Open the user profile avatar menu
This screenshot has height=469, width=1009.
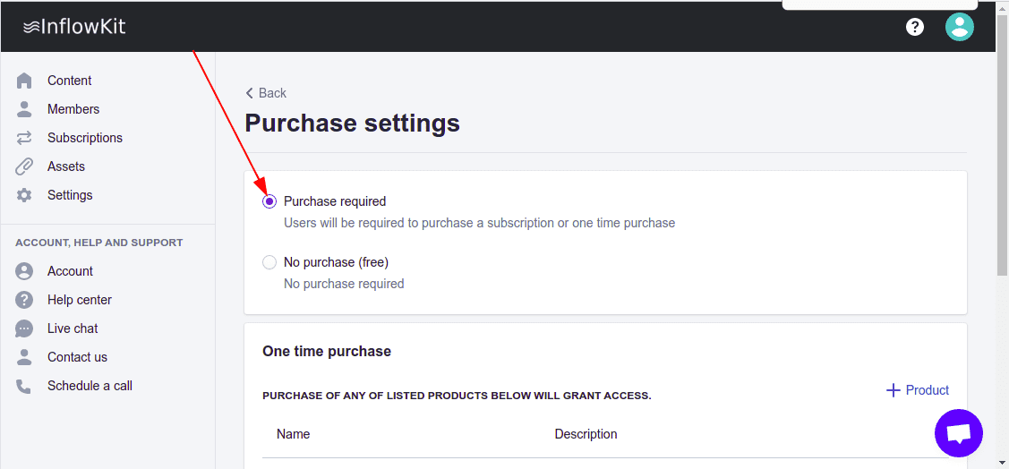[x=959, y=27]
